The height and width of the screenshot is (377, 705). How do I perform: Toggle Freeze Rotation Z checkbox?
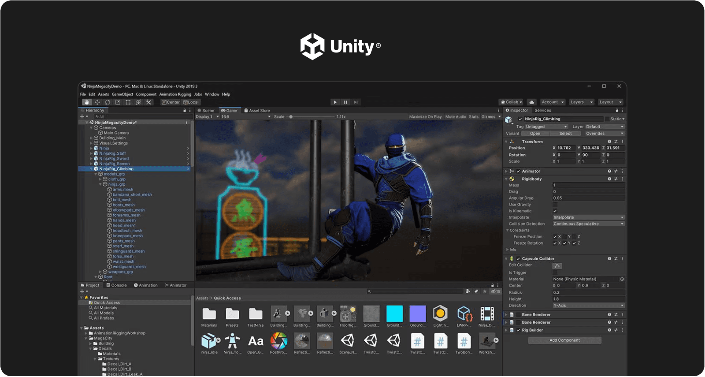(574, 243)
